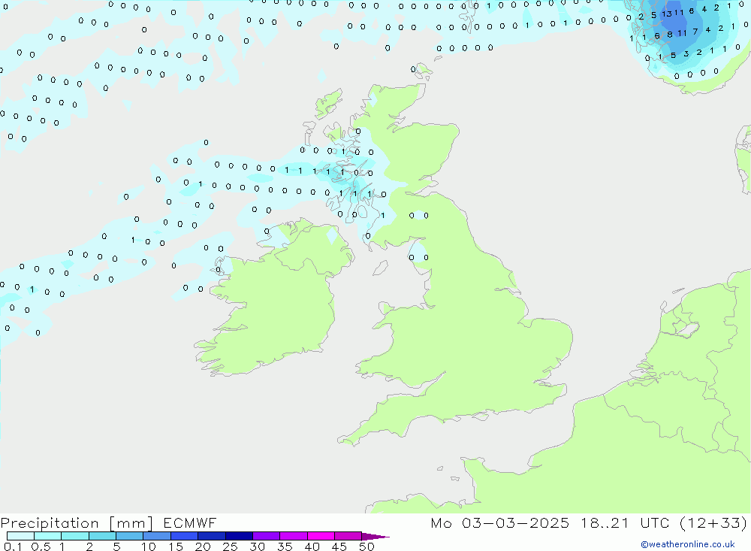The image size is (751, 551).
Task: Click the '50' legend scale value
Action: pyautogui.click(x=366, y=546)
